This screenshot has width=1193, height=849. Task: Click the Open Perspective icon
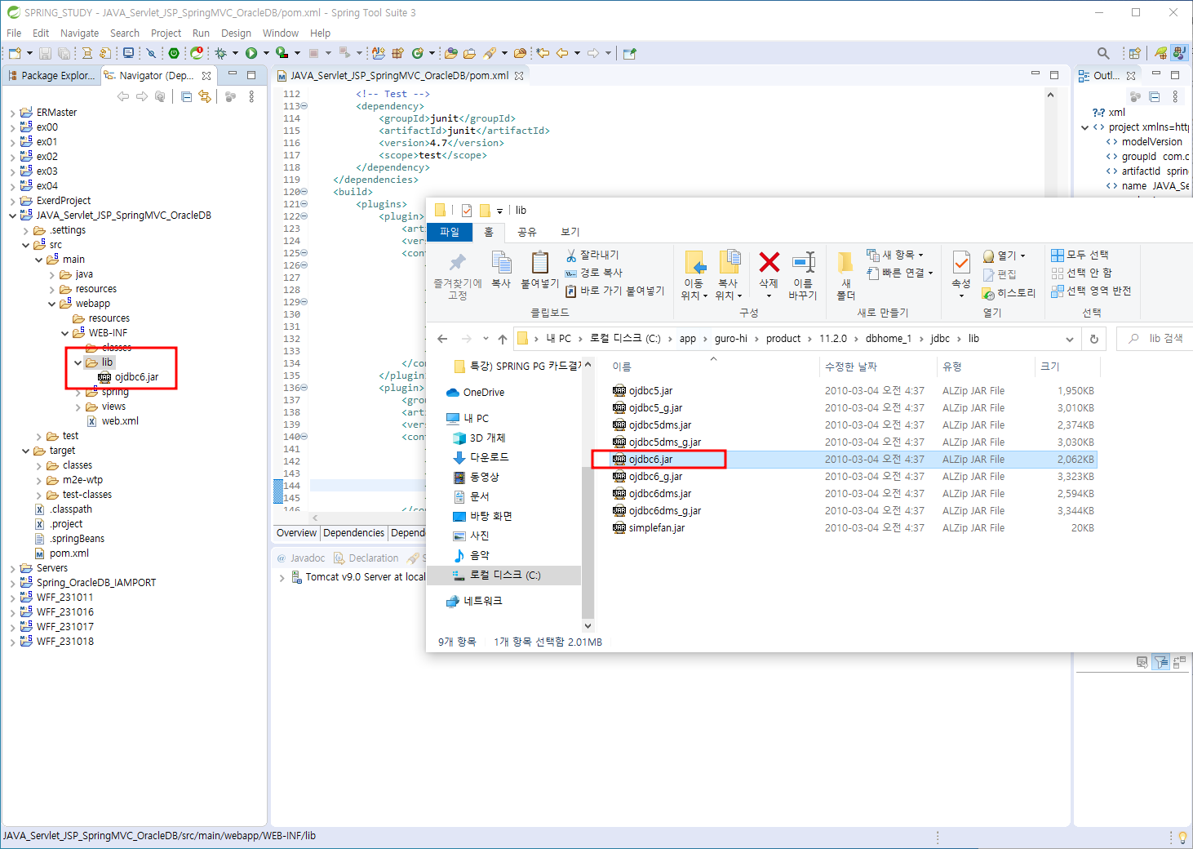[1134, 53]
